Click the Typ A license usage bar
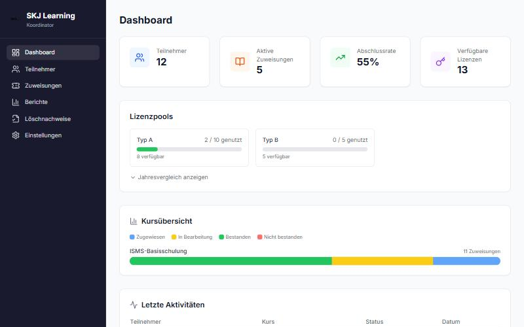 189,149
